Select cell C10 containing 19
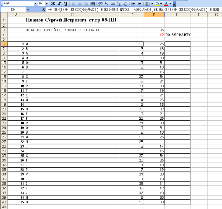222x209 pixels. tap(132, 63)
